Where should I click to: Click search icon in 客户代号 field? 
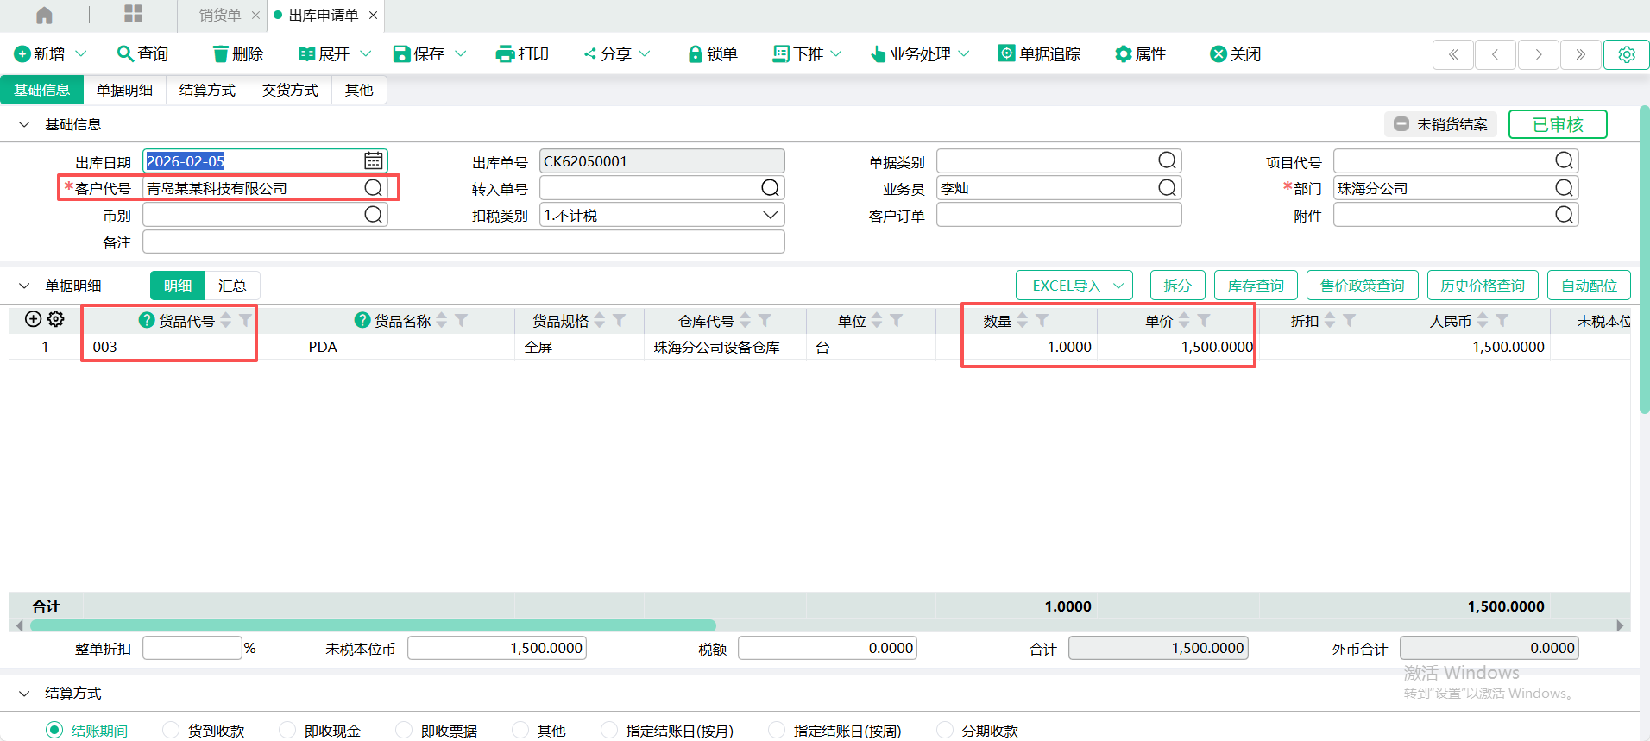[373, 188]
